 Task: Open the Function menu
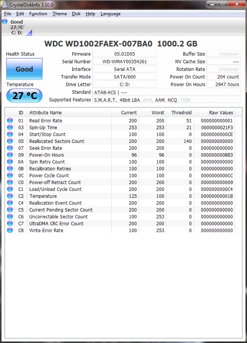pyautogui.click(x=38, y=14)
